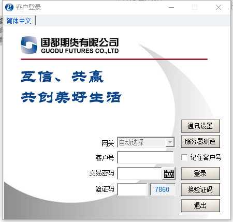Tick the 记住客户号 checkbox
This screenshot has width=233, height=222.
point(184,157)
